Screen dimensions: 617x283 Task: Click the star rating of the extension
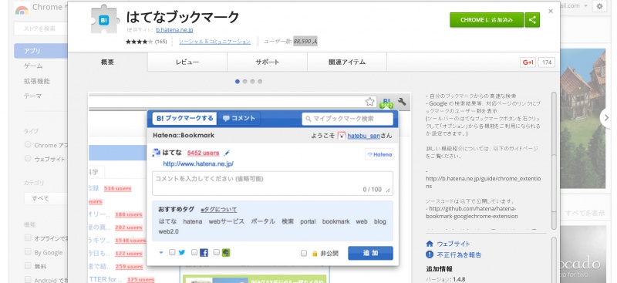click(140, 42)
